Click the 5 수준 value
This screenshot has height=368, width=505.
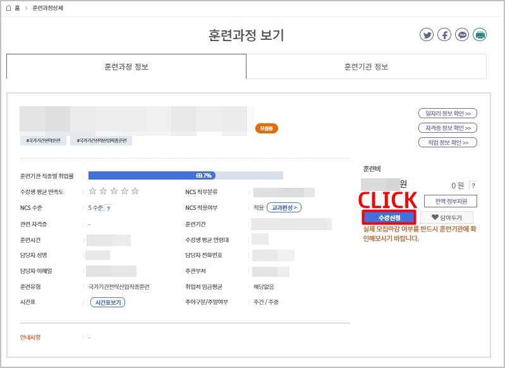[95, 208]
